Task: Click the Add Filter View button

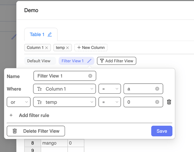Action: tap(117, 61)
